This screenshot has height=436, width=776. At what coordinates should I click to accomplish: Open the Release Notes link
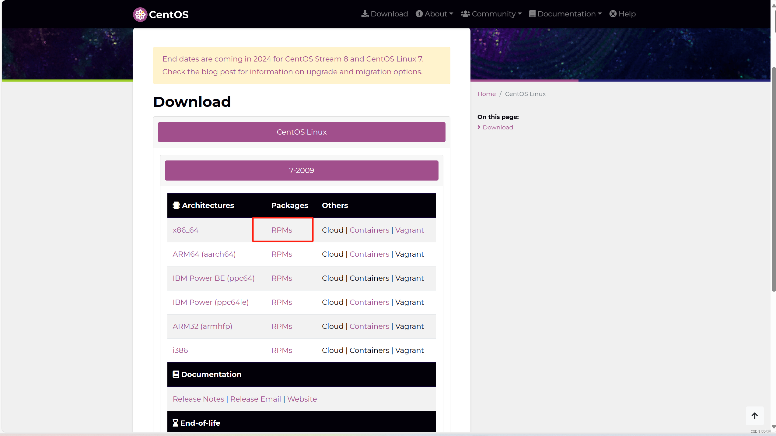[x=198, y=399]
